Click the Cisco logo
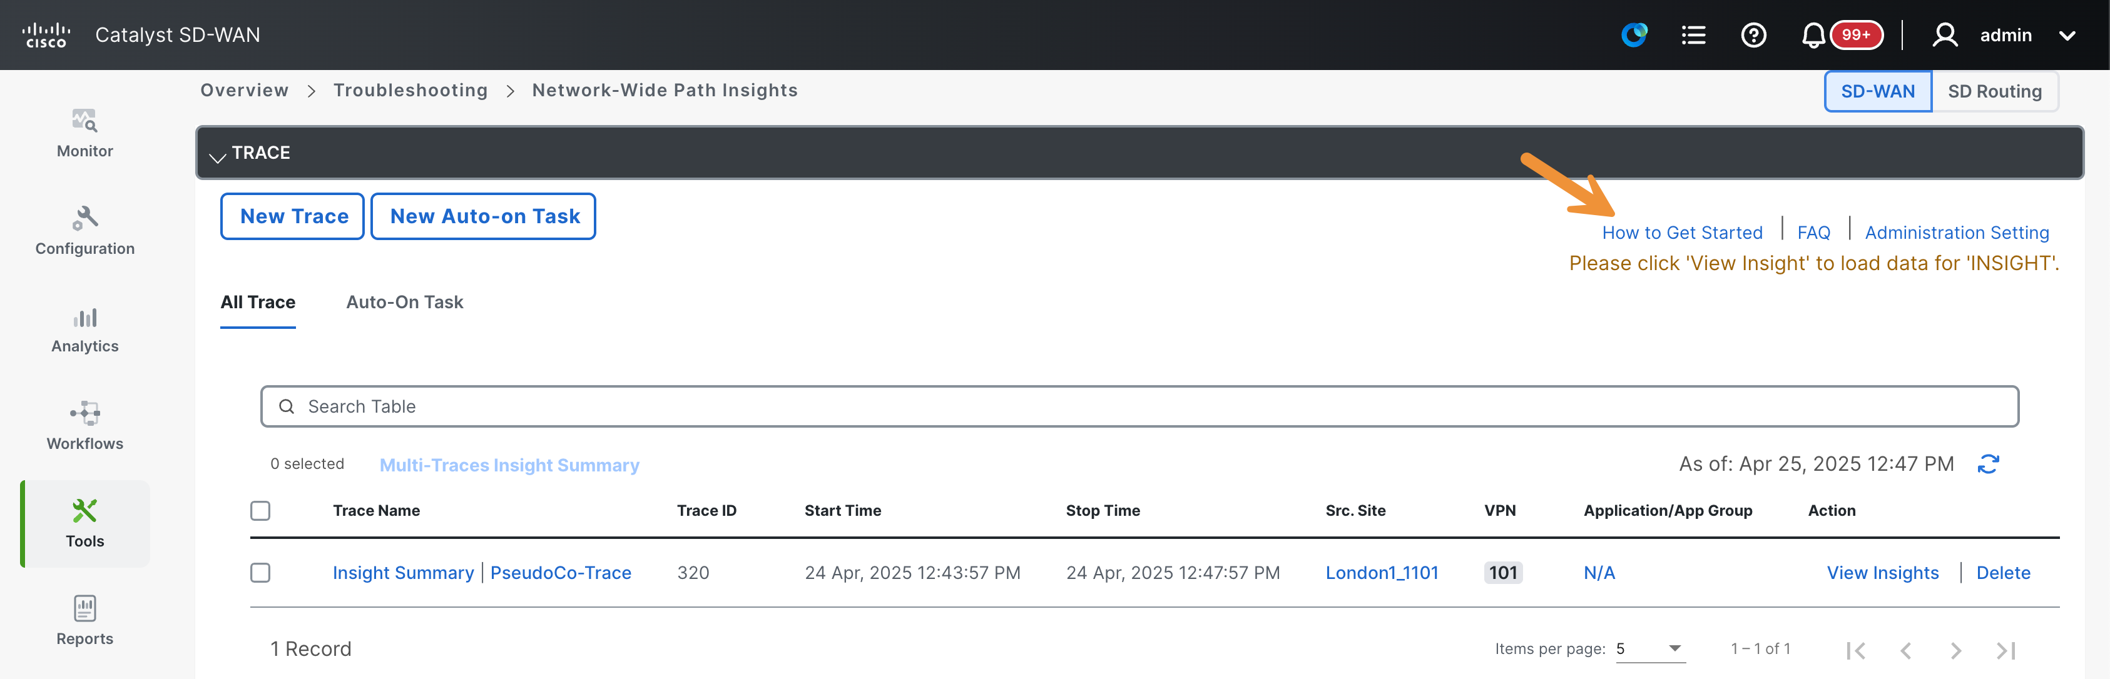This screenshot has height=679, width=2110. 46,35
